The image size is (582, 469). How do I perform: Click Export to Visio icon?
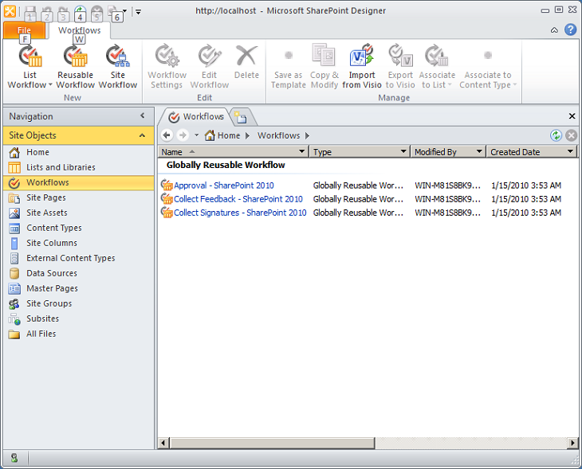pos(400,67)
